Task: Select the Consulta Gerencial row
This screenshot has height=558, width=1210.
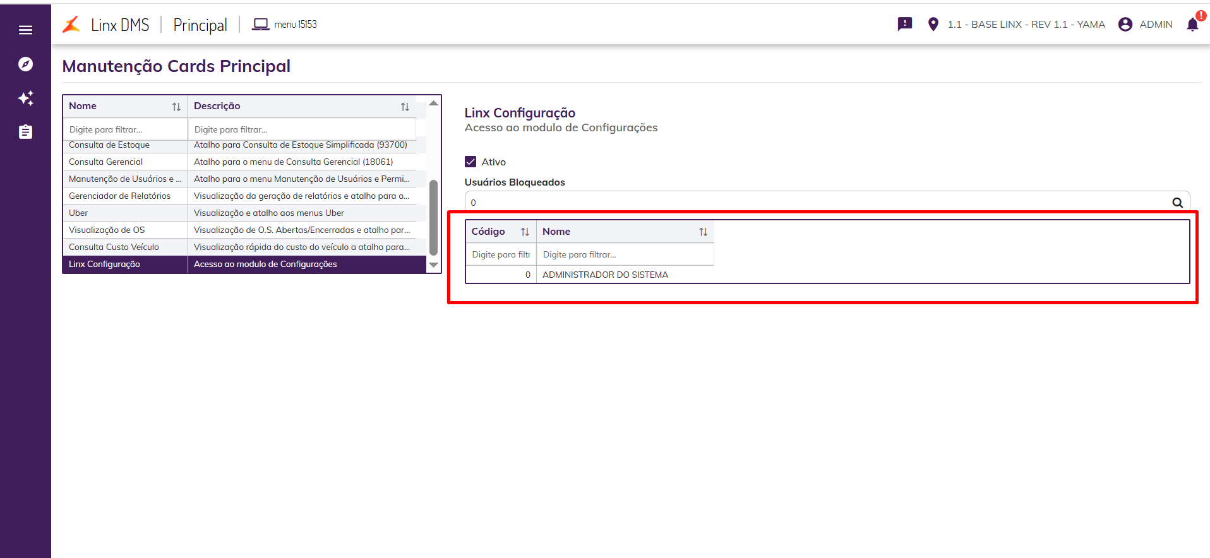Action: click(x=244, y=162)
